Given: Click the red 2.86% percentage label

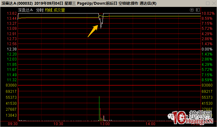Looking at the screenshot, I should coord(207,39).
